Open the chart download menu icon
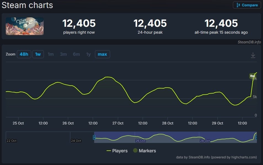Screen dimensions: 263x165 point(253,55)
